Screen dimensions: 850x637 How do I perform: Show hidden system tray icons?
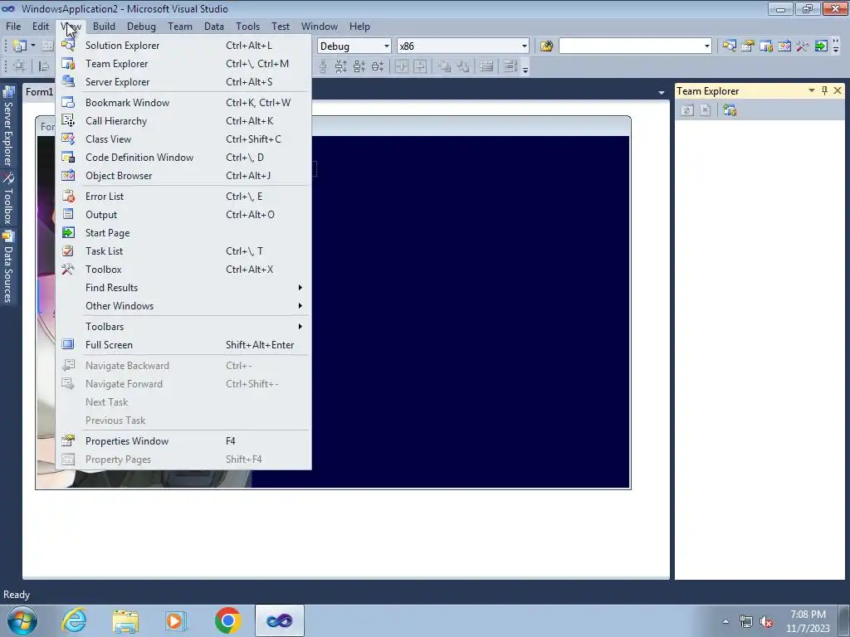coord(725,621)
